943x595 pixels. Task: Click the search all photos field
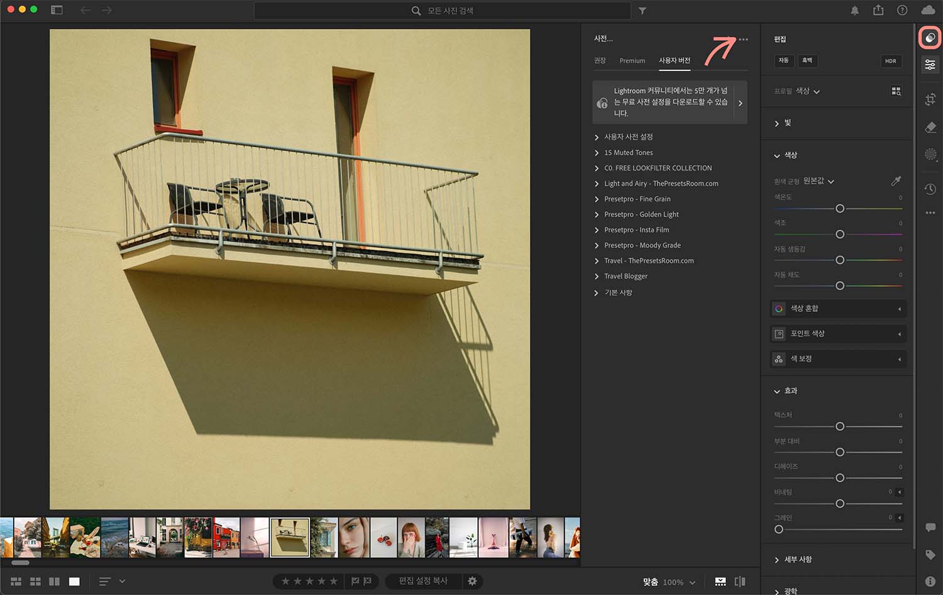pos(443,11)
